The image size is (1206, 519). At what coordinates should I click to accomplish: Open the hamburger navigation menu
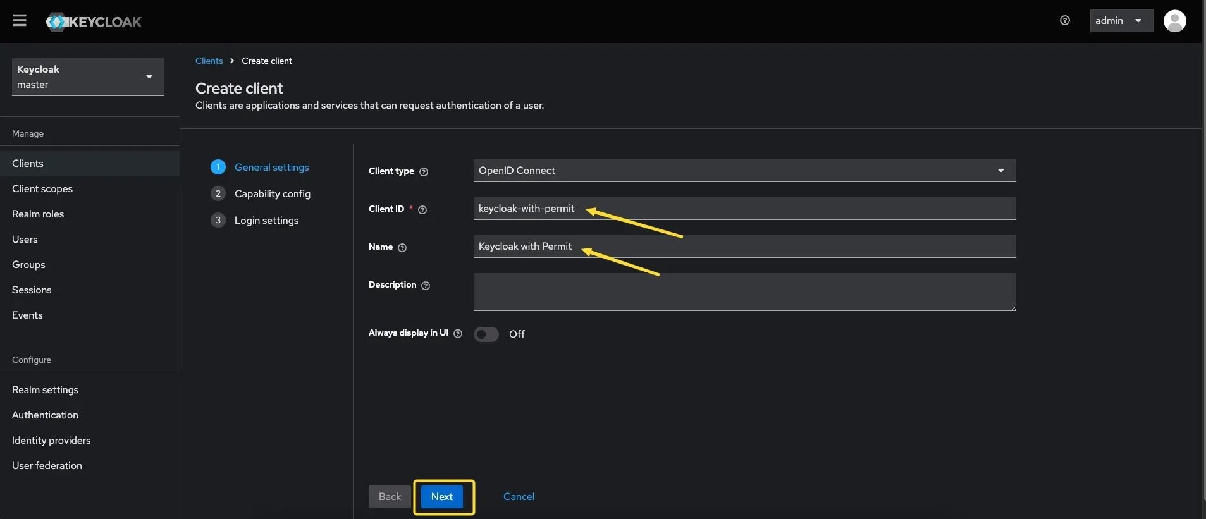click(20, 21)
